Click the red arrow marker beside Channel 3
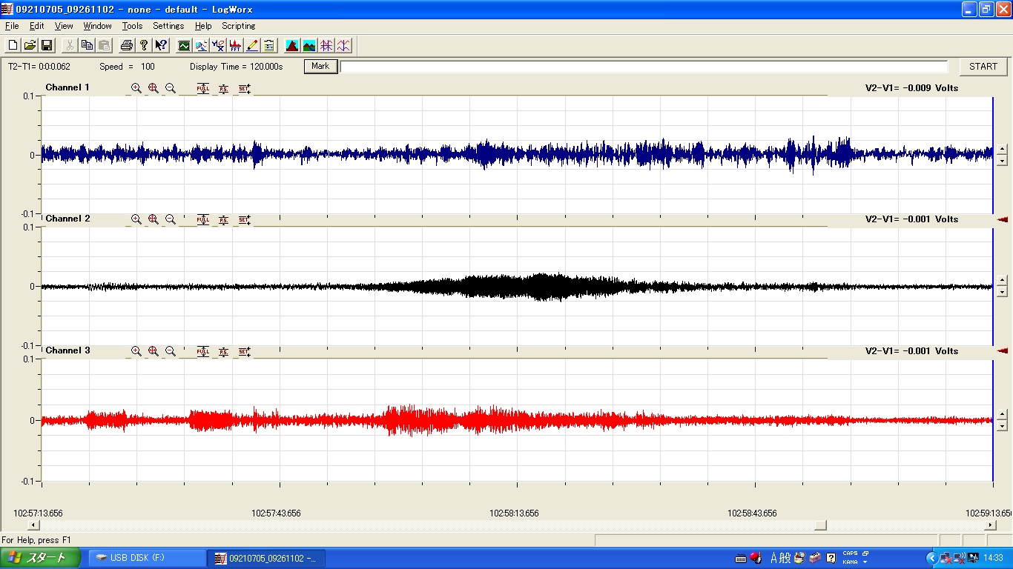Viewport: 1013px width, 569px height. [1003, 351]
